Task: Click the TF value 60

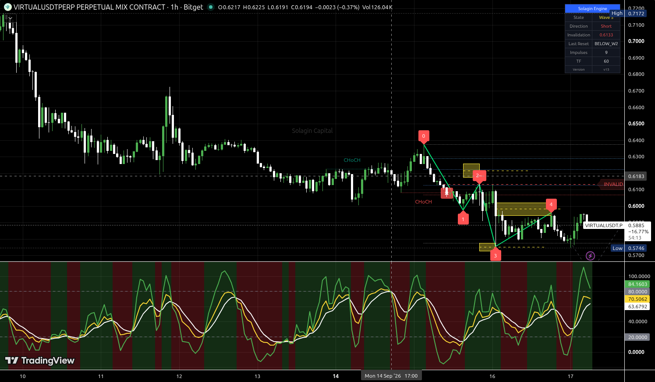Action: pos(606,61)
